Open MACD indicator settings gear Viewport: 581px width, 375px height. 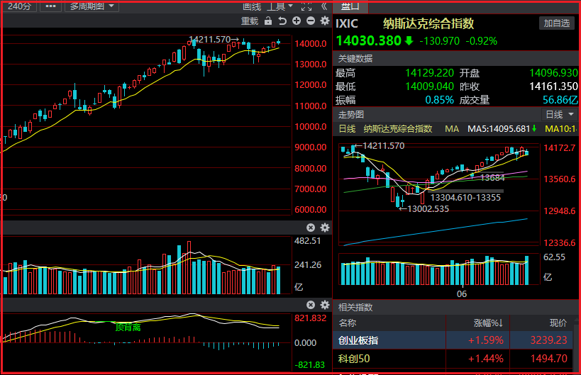(325, 305)
